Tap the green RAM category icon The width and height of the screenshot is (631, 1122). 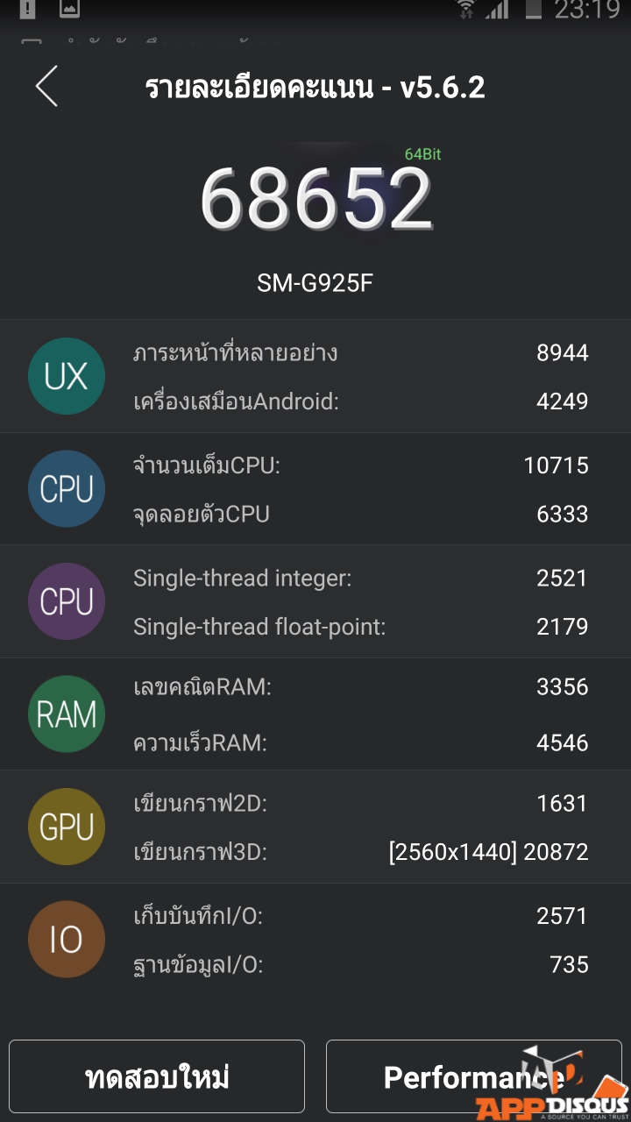(67, 714)
